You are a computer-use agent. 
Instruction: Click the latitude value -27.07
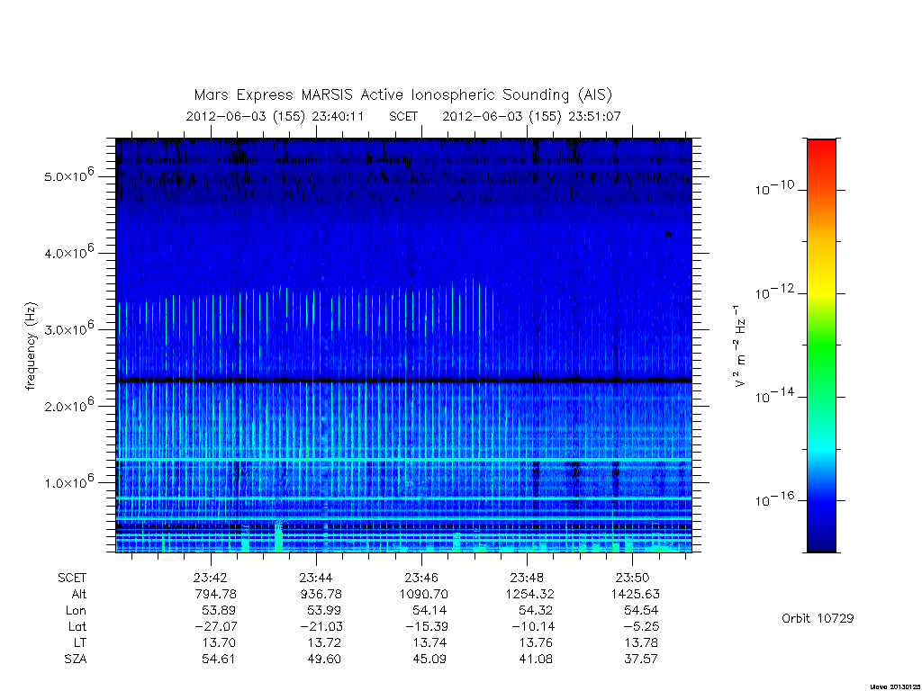point(215,626)
